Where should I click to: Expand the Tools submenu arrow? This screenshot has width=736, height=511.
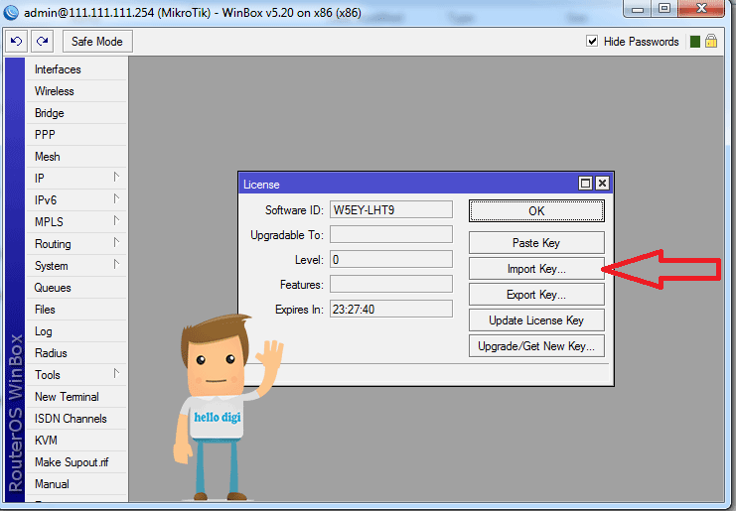(x=116, y=374)
